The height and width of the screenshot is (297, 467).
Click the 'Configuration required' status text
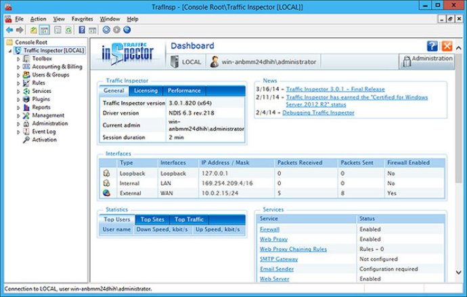(388, 269)
